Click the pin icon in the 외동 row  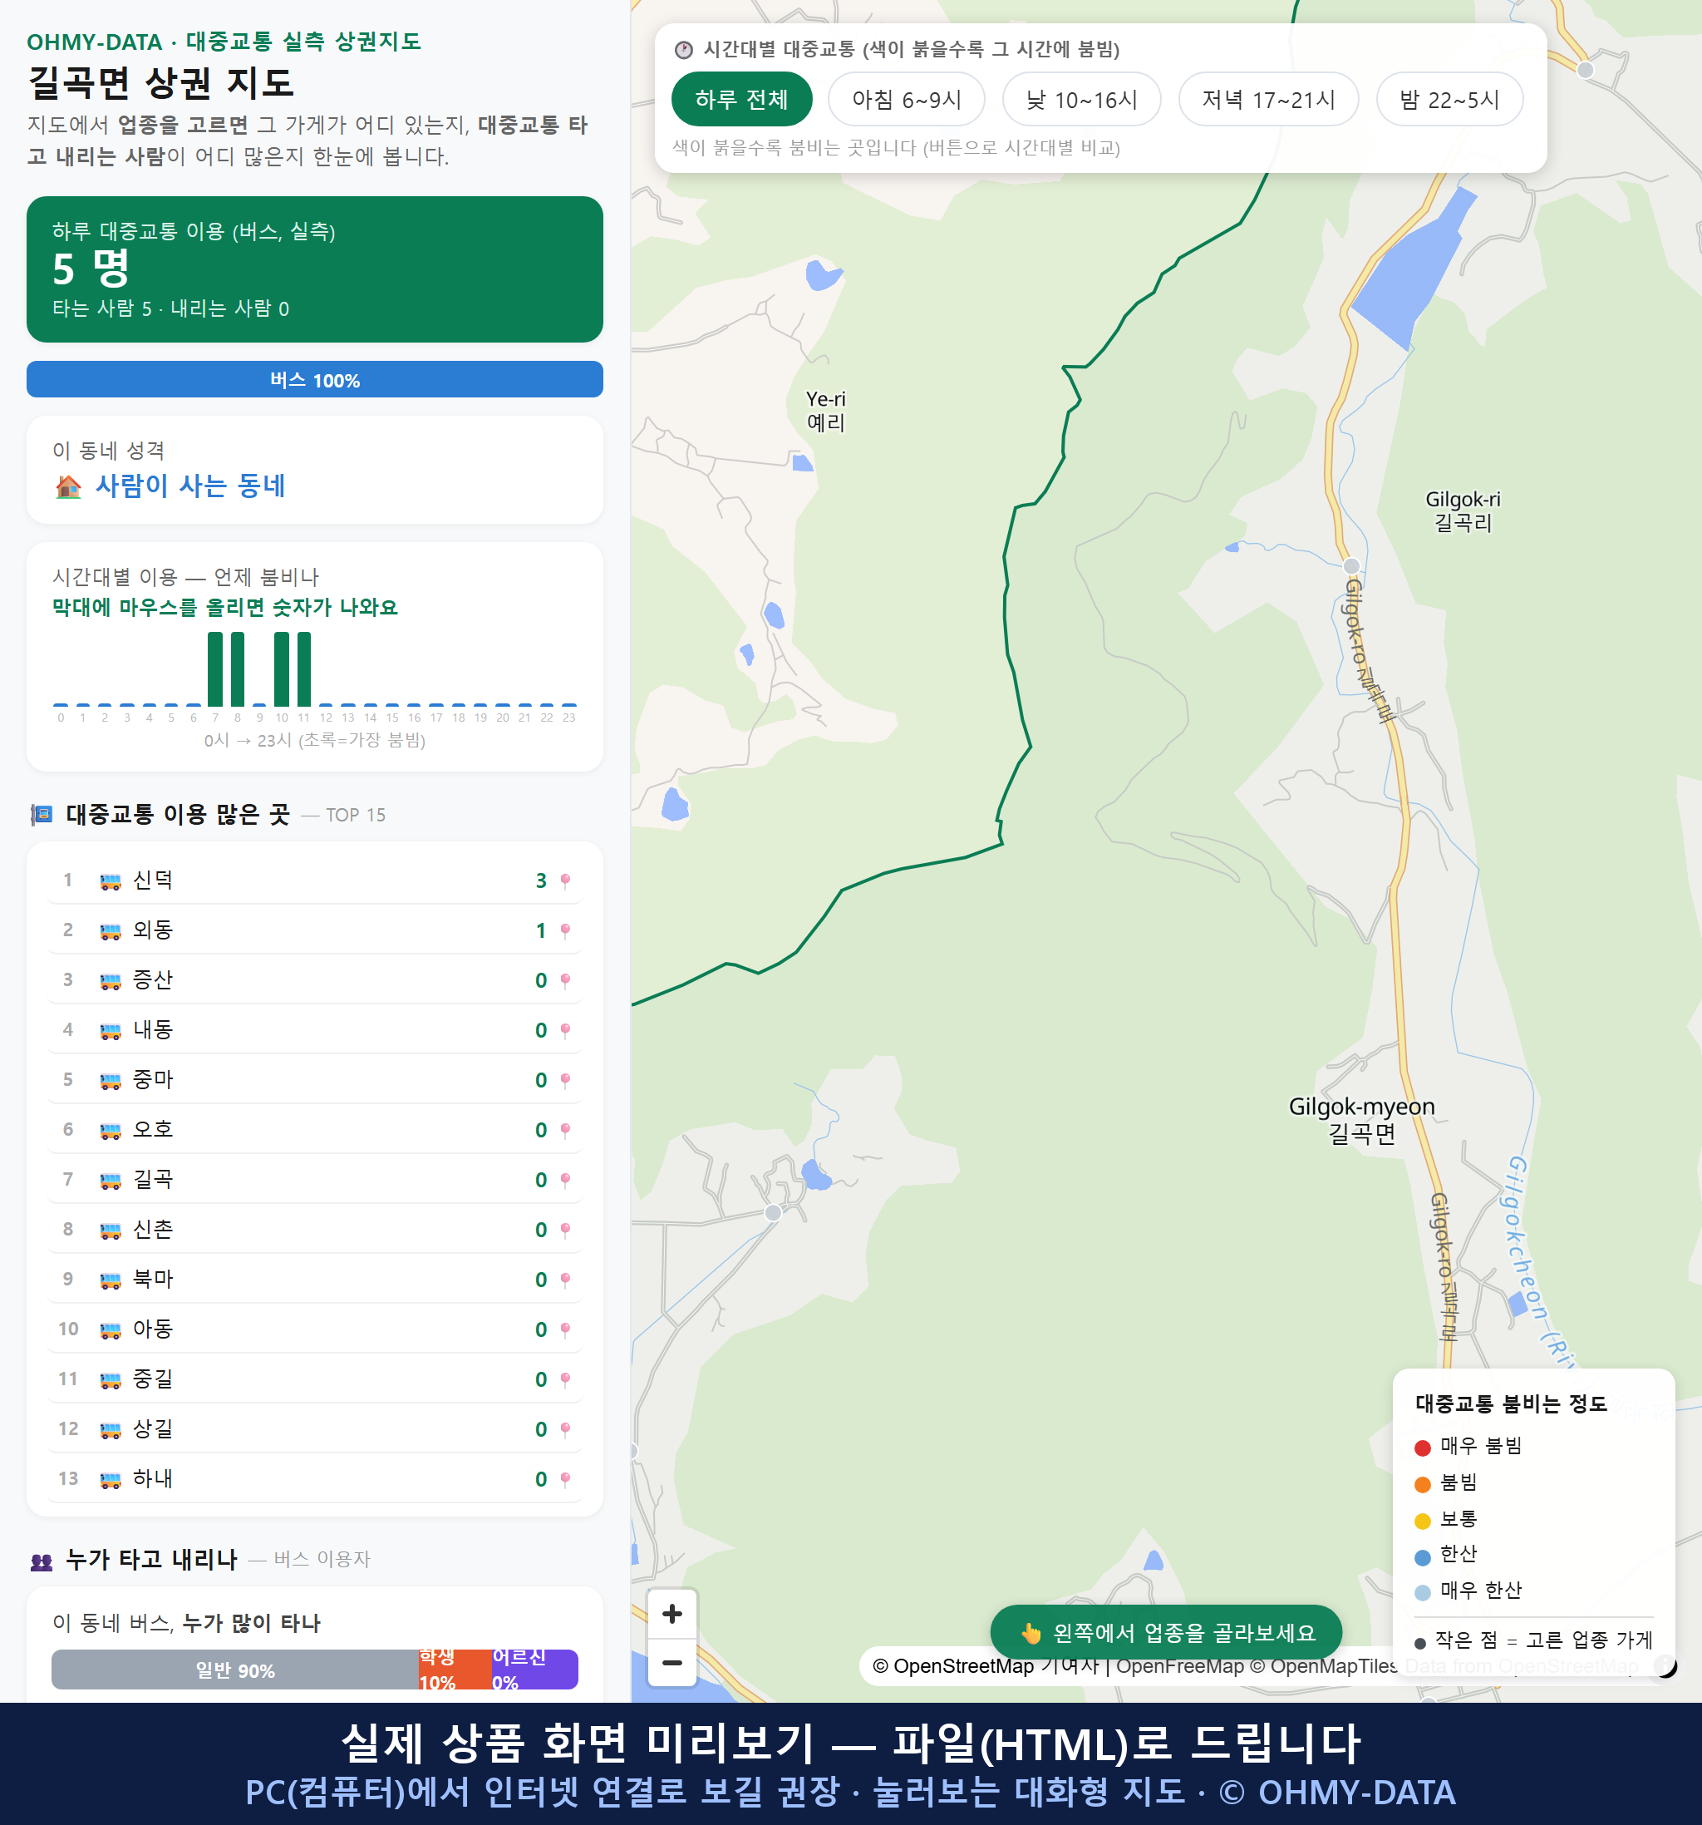(x=565, y=931)
